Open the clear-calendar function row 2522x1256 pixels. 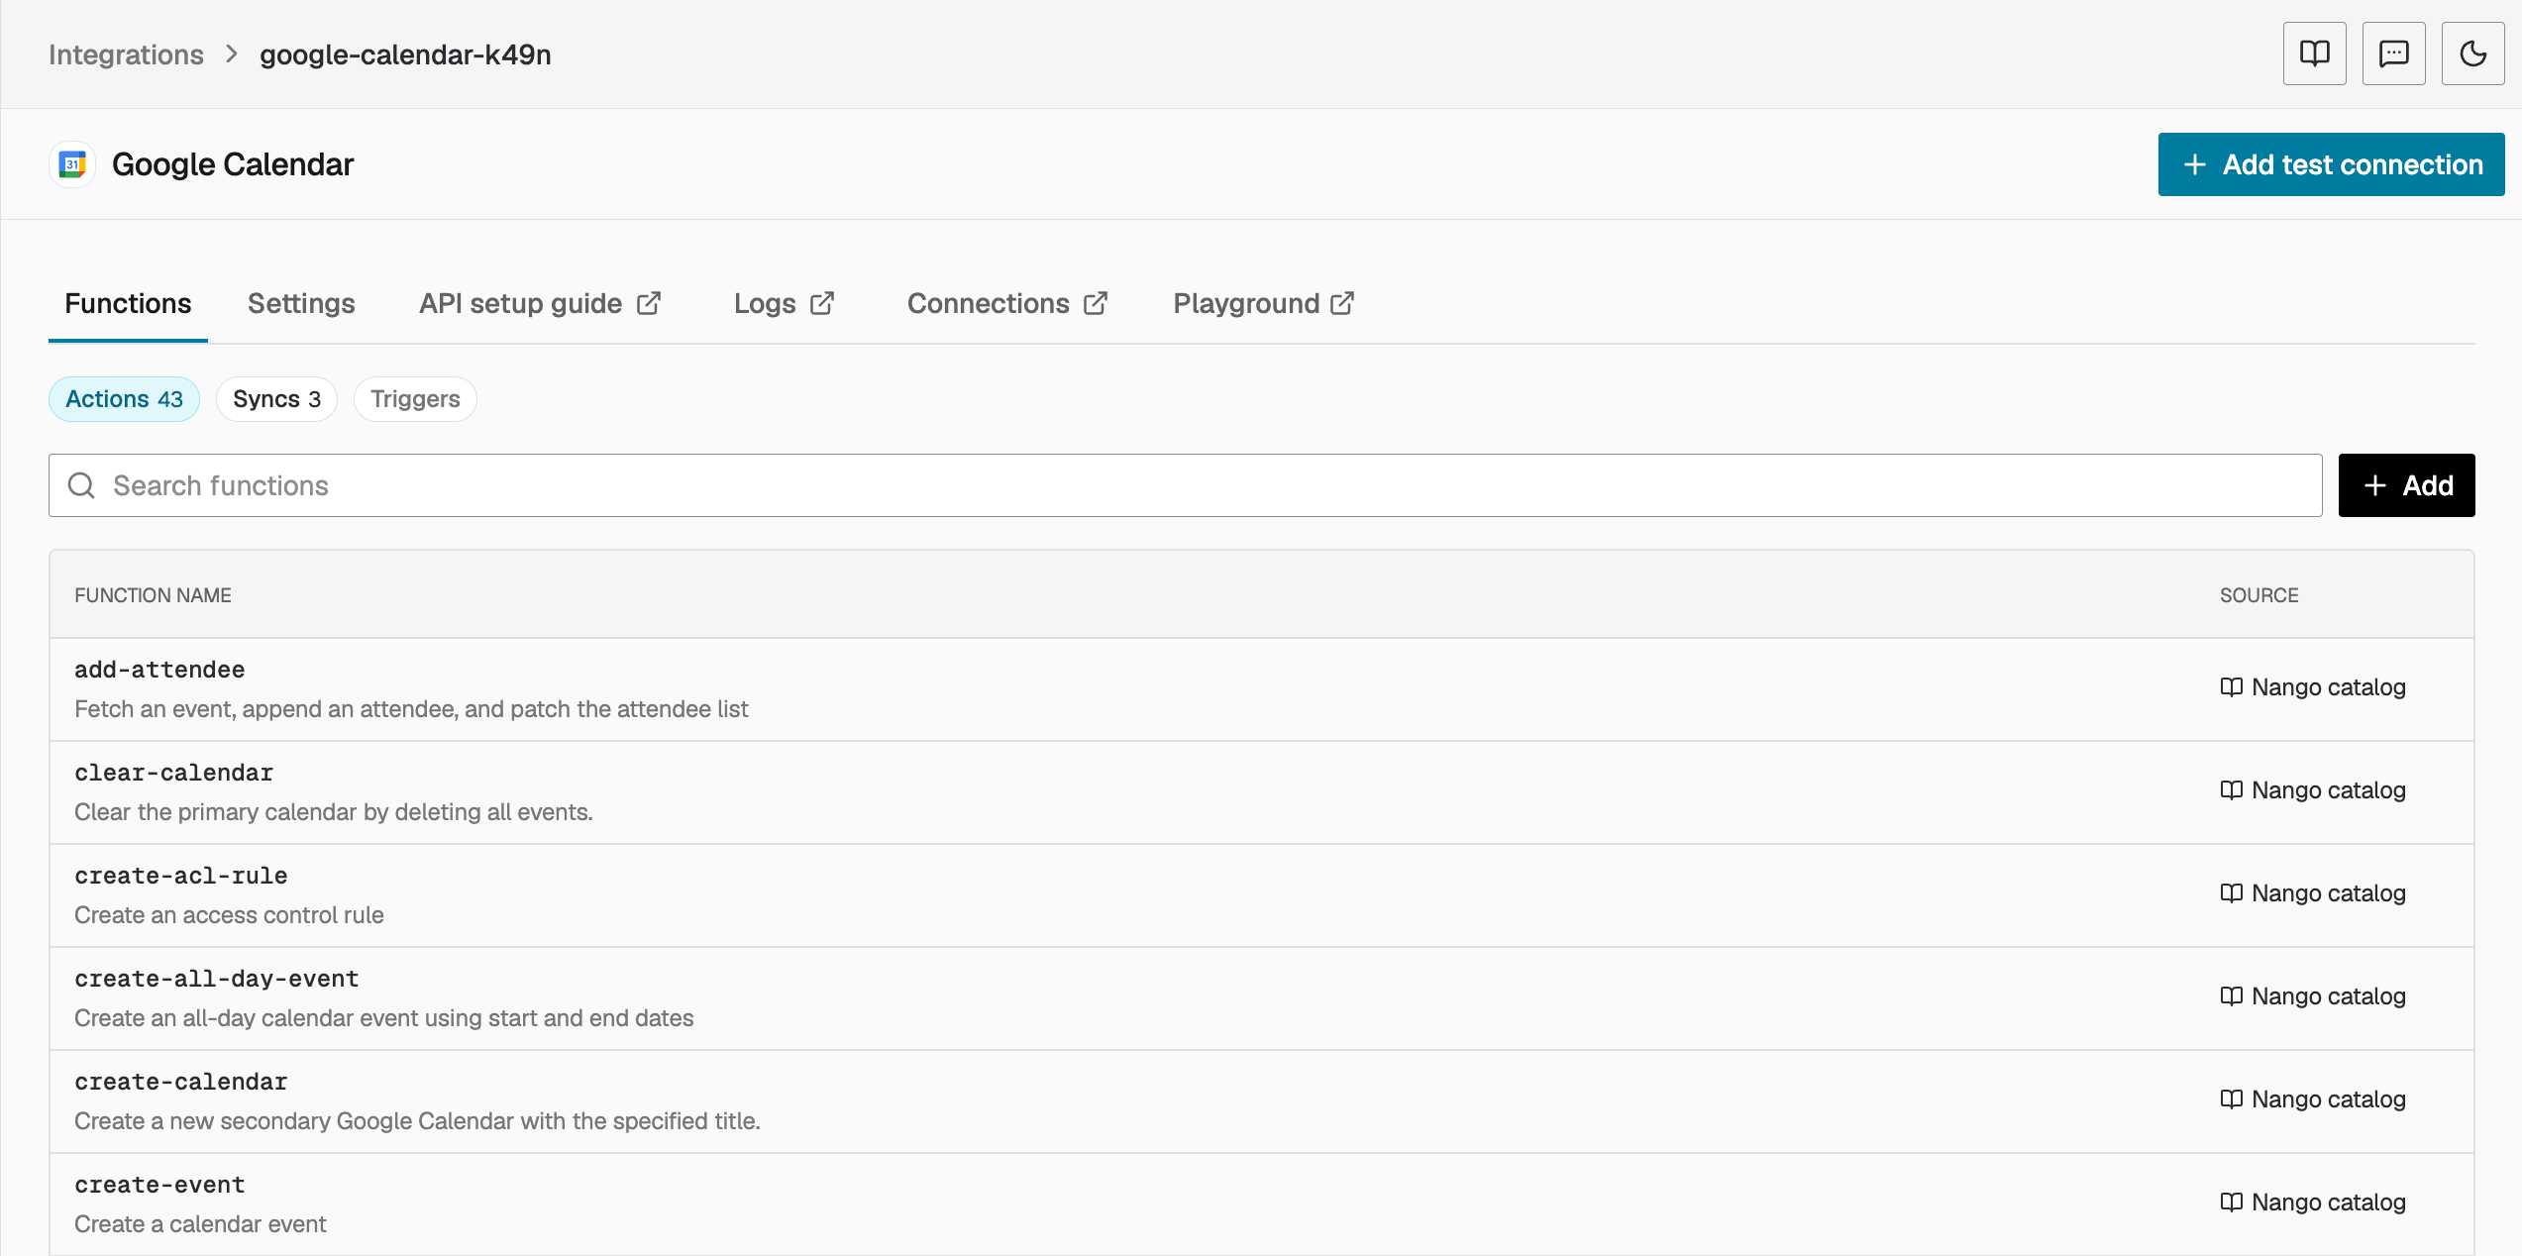click(x=1261, y=792)
